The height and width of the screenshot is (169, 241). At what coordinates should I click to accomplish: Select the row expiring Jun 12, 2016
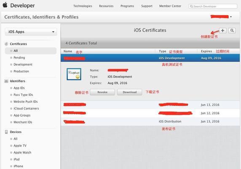click(150, 113)
